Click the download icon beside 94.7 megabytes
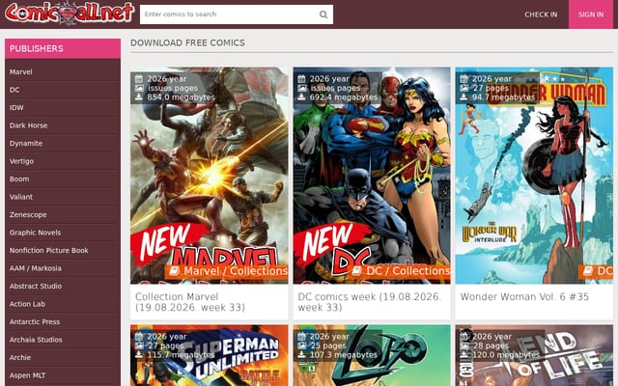This screenshot has width=618, height=386. click(463, 96)
